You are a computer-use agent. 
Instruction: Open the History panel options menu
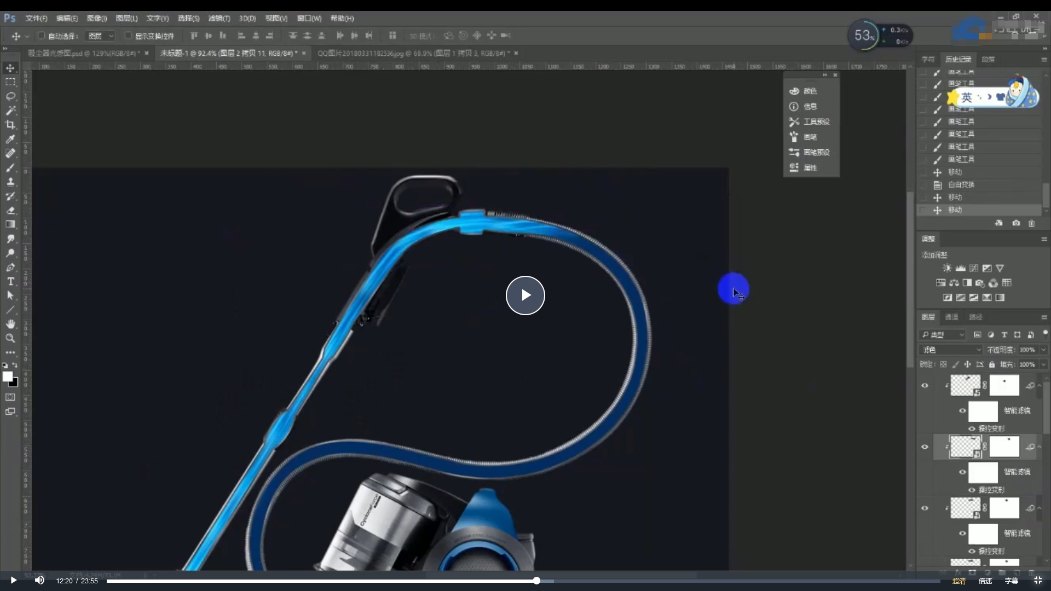click(x=1044, y=59)
